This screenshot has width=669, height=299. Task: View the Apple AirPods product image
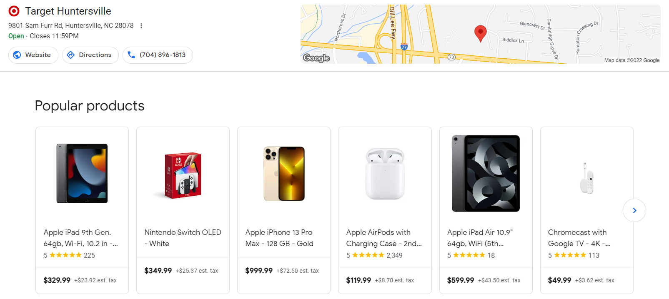click(385, 174)
